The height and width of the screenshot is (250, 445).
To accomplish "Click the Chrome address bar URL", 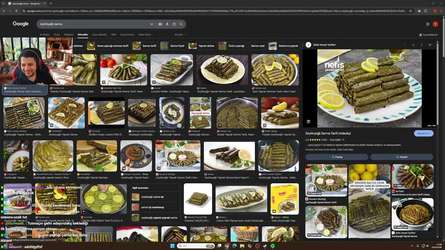I will point(216,11).
